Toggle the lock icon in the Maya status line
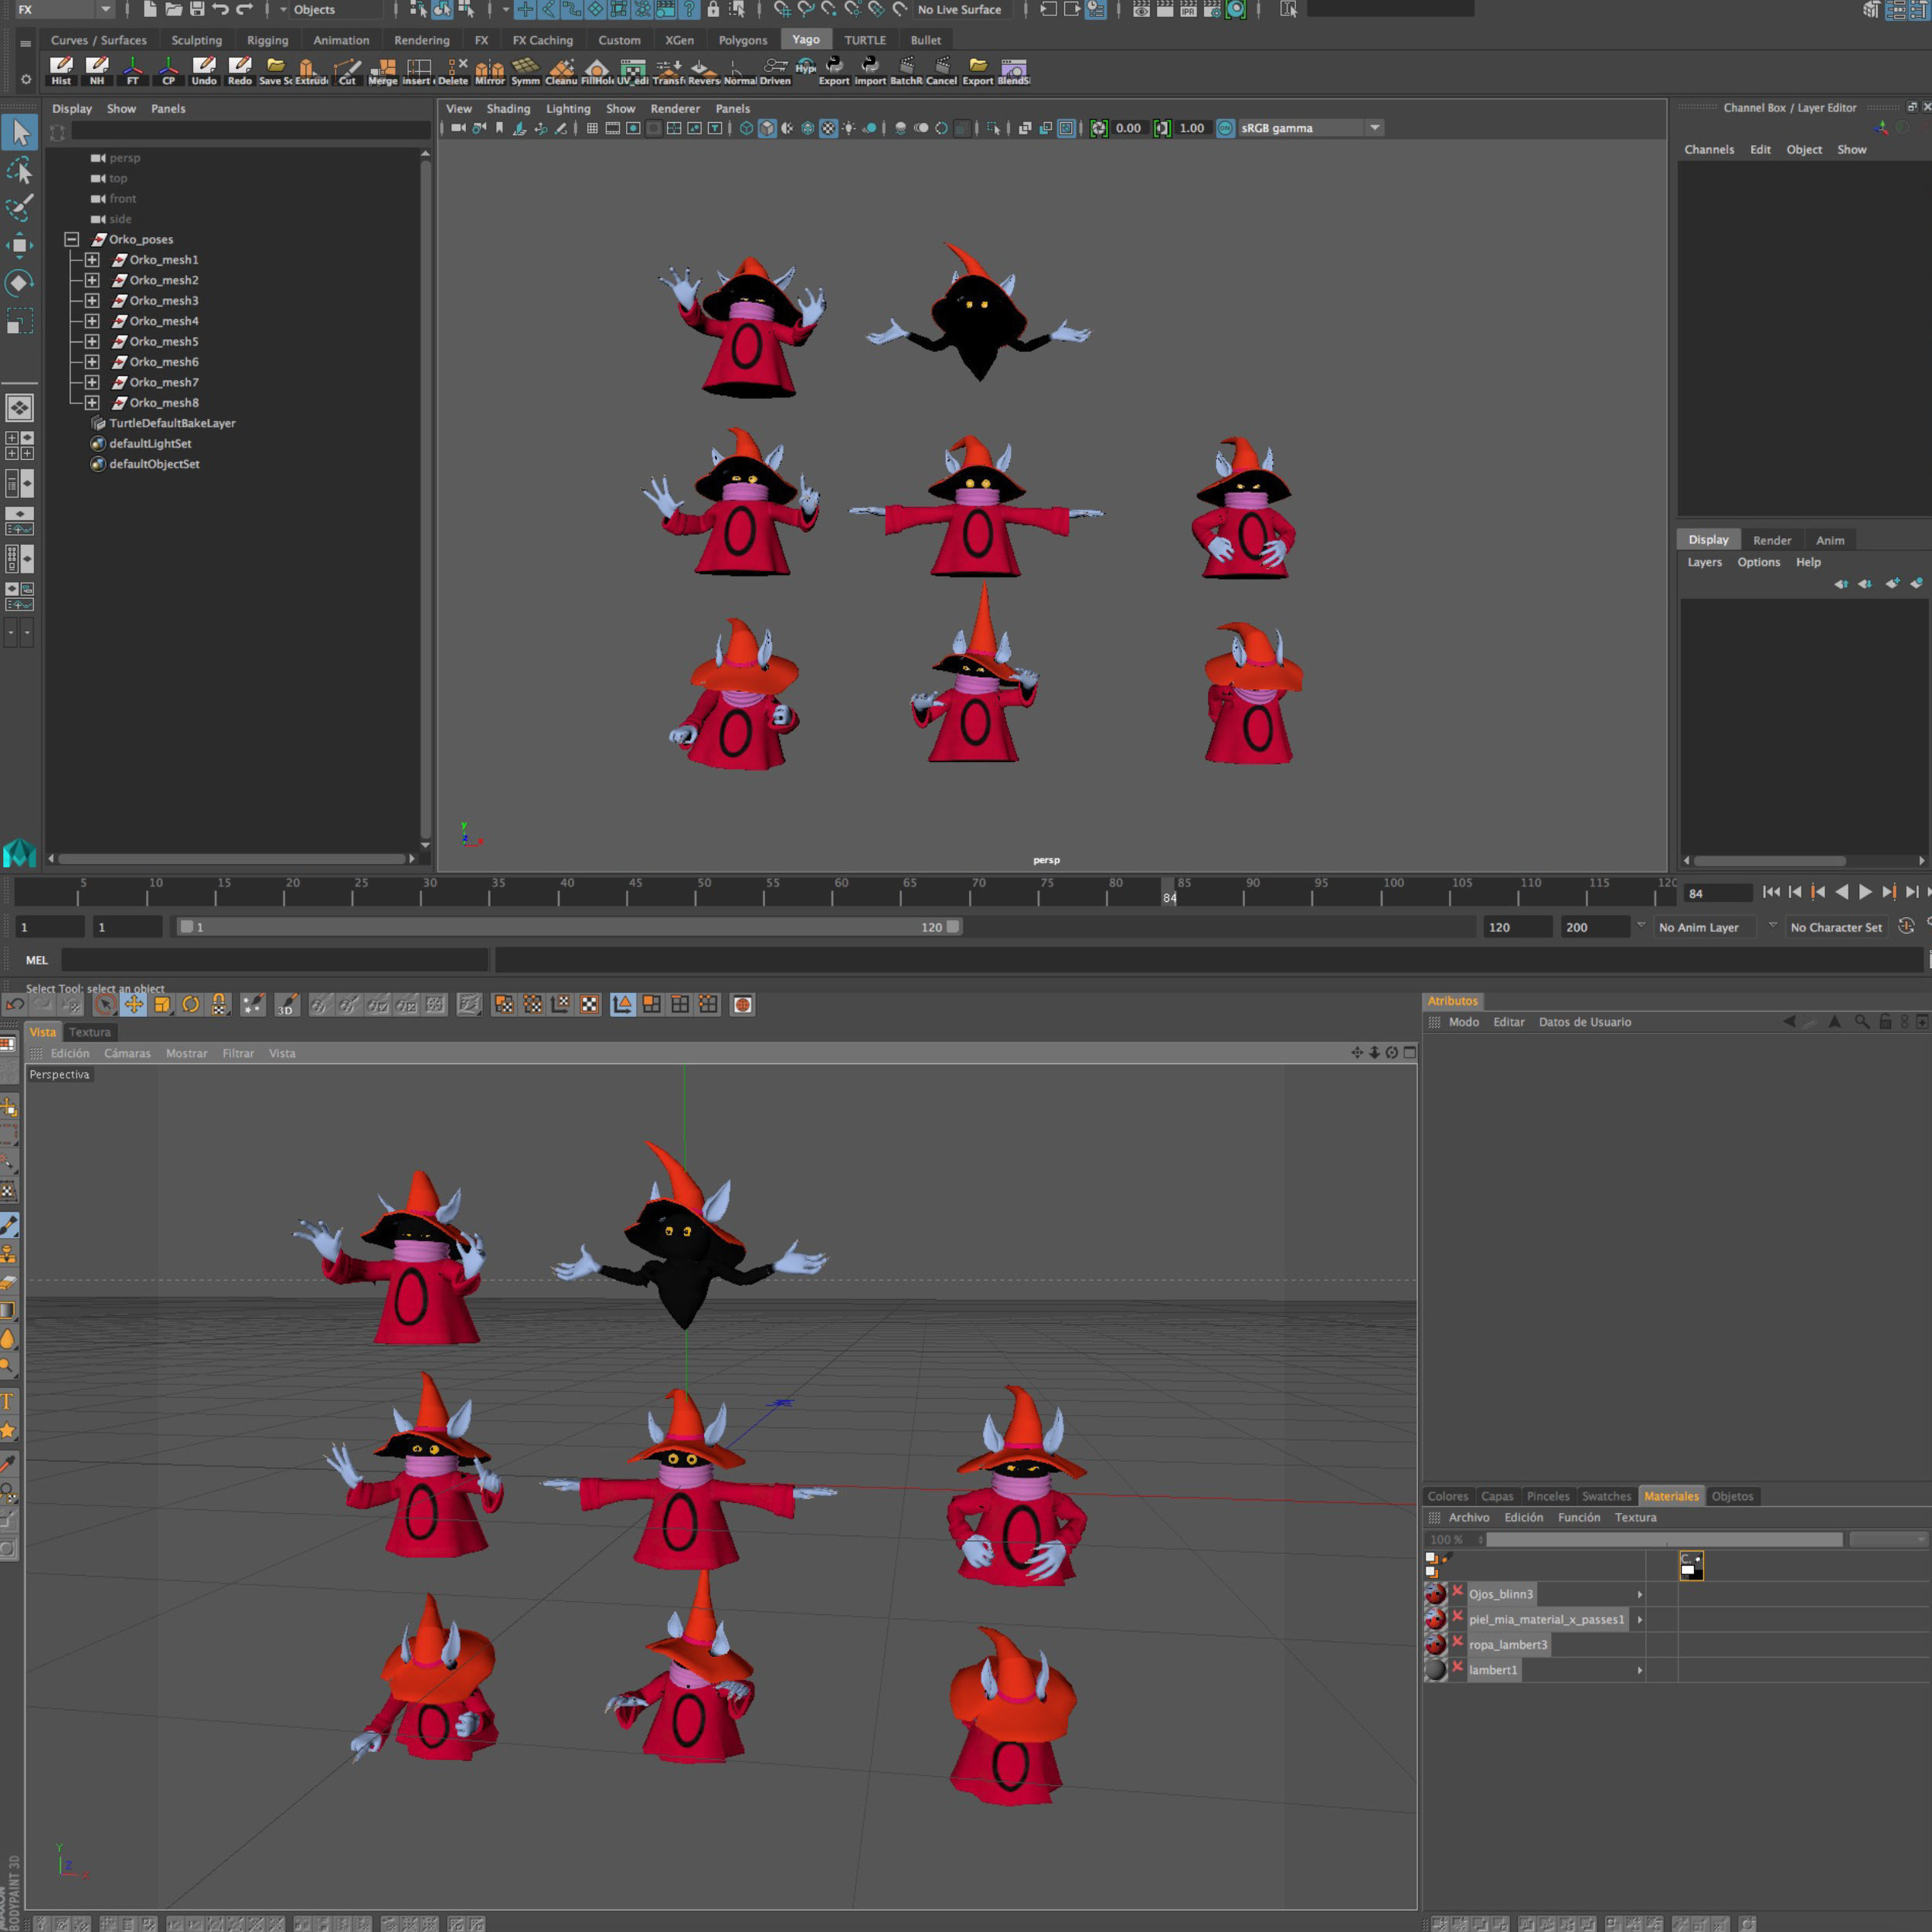 point(713,9)
